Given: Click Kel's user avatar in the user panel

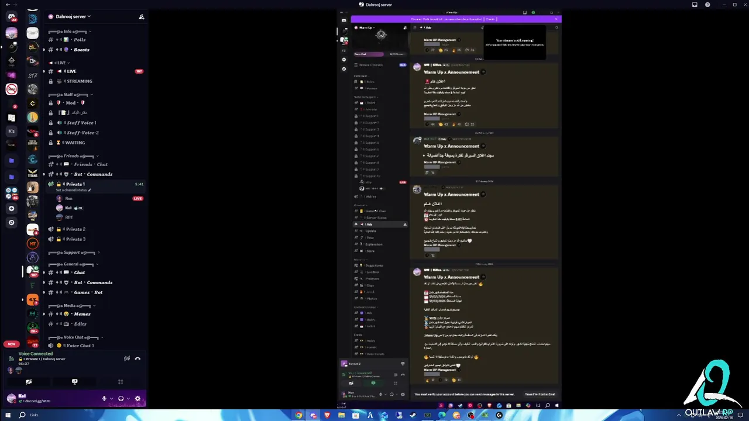Looking at the screenshot, I should (x=11, y=398).
